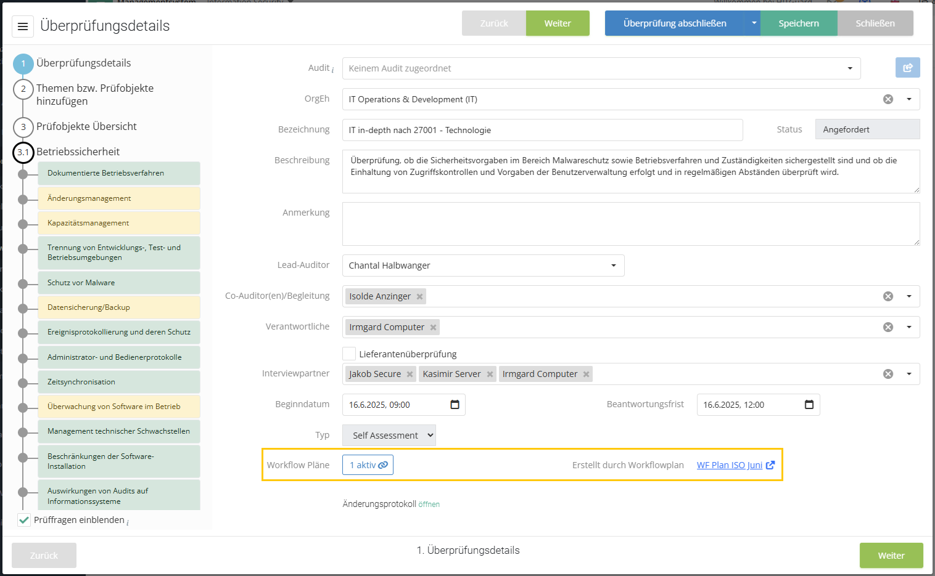
Task: Clear all Interviewpartner entries
Action: (x=888, y=374)
